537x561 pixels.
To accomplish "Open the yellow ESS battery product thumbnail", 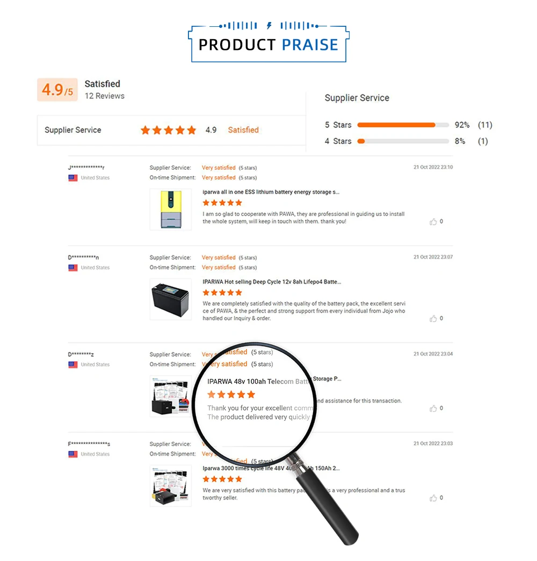I will coord(171,210).
